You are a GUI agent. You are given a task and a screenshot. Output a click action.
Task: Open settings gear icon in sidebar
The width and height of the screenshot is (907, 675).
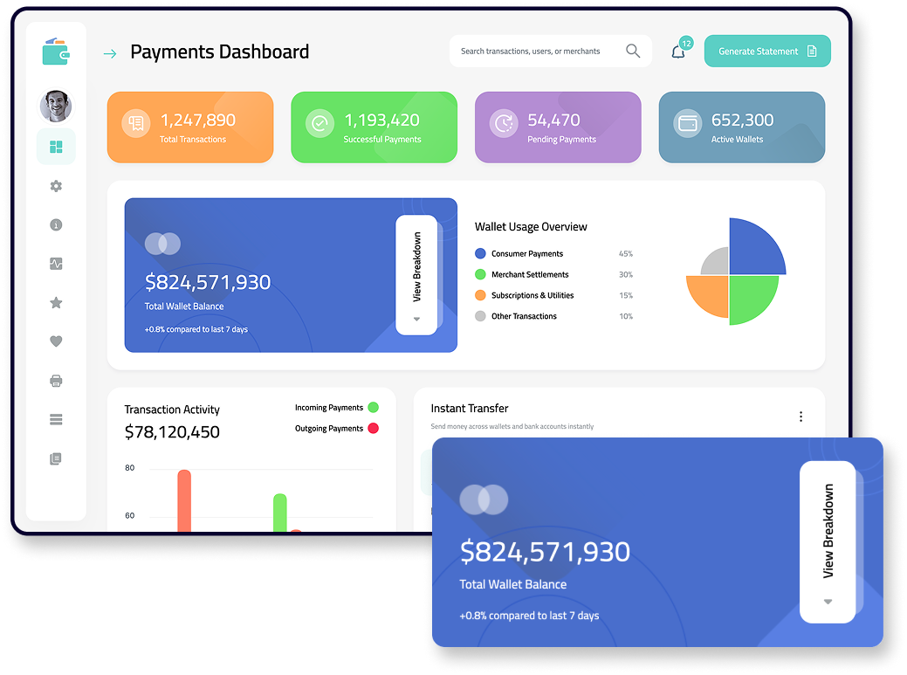click(x=56, y=186)
